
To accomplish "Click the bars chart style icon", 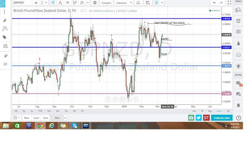I will coord(82,3).
